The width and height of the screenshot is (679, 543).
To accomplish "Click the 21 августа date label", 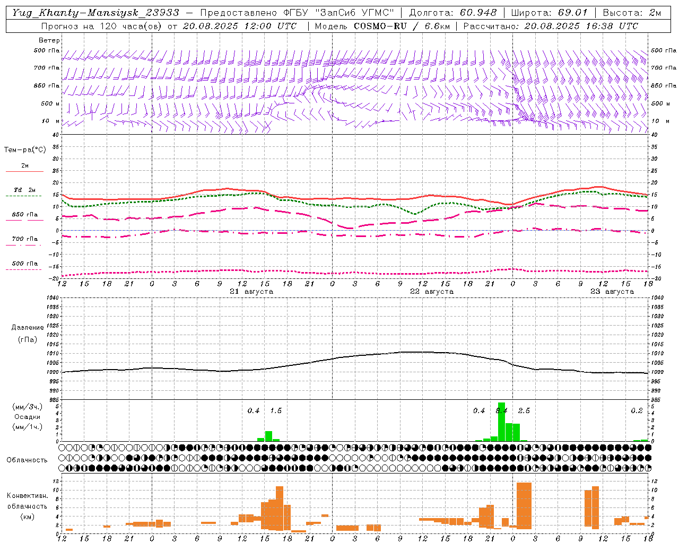I will coord(251,292).
